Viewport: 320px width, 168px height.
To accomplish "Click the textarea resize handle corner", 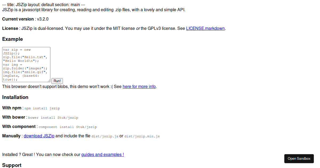I will point(49,80).
